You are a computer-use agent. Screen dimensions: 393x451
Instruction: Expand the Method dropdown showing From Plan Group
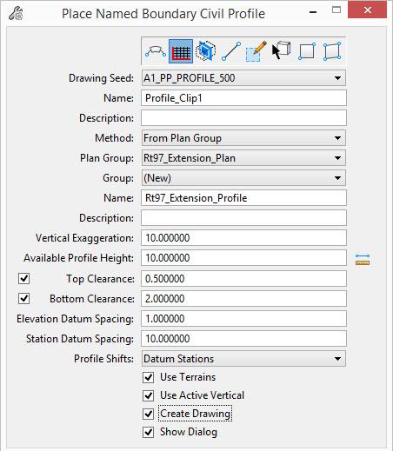point(243,138)
